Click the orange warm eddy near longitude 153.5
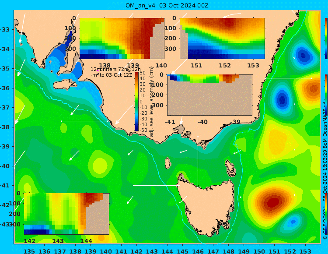328x254 pixels. click(313, 88)
